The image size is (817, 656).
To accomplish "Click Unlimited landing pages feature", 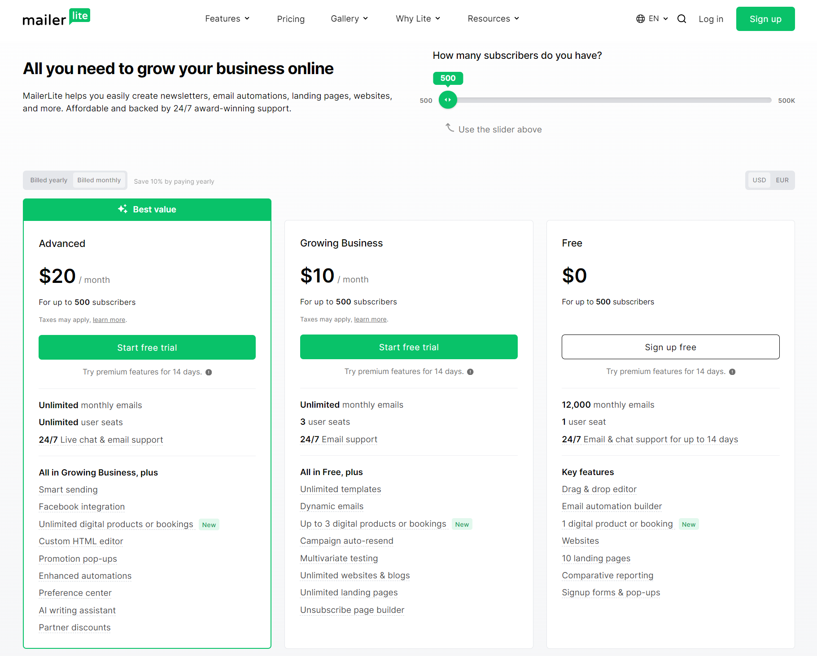I will 349,593.
